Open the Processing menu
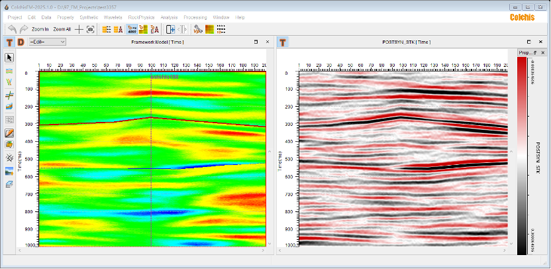This screenshot has width=551, height=269. [195, 17]
